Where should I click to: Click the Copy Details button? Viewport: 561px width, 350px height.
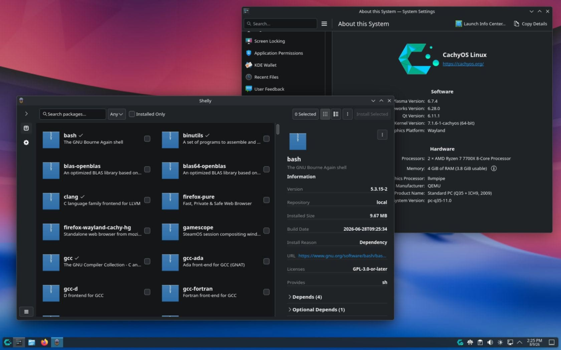(x=530, y=24)
